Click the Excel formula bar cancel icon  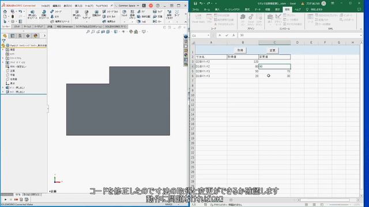[x=220, y=36]
